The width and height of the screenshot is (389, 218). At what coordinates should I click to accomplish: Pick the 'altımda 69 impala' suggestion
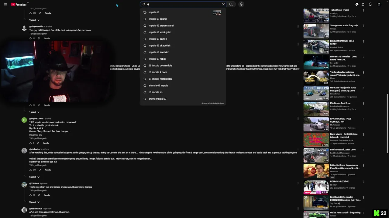183,85
